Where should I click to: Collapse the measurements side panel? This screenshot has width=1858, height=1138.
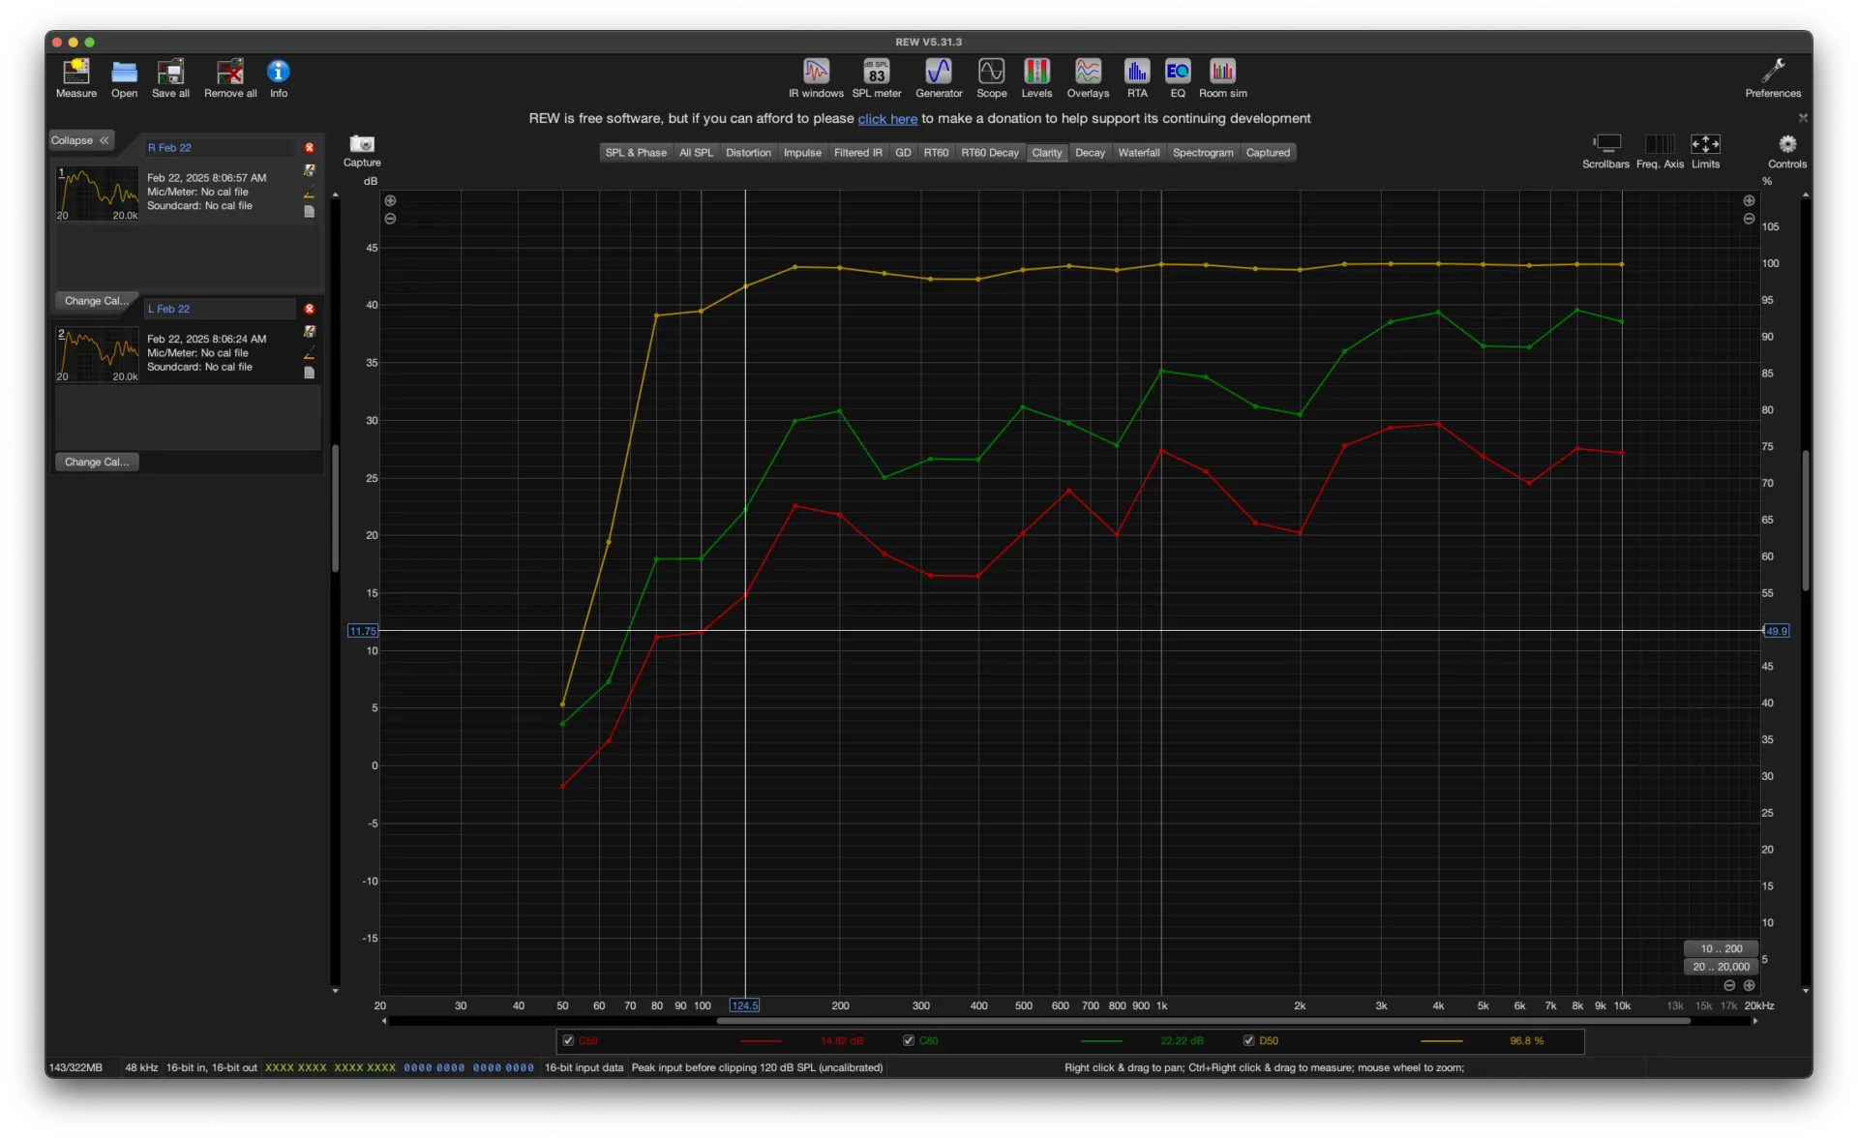80,140
